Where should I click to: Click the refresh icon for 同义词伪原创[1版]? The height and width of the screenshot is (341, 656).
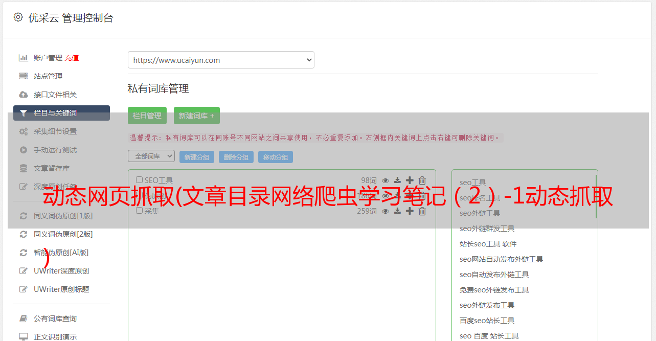[24, 216]
